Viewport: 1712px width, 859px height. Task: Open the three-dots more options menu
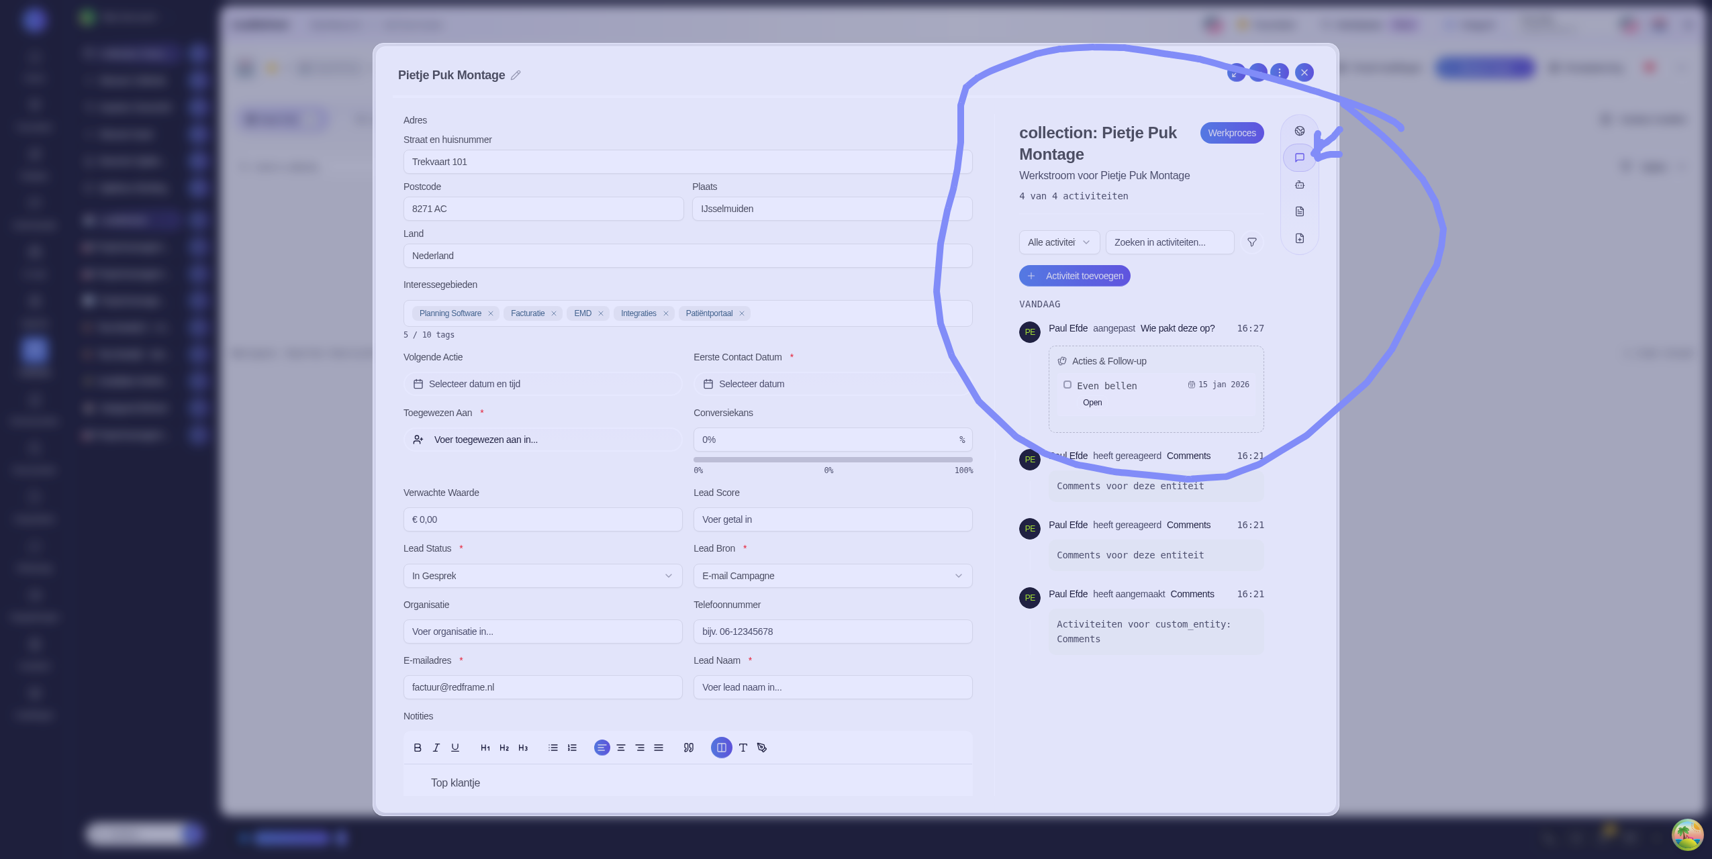pyautogui.click(x=1280, y=72)
